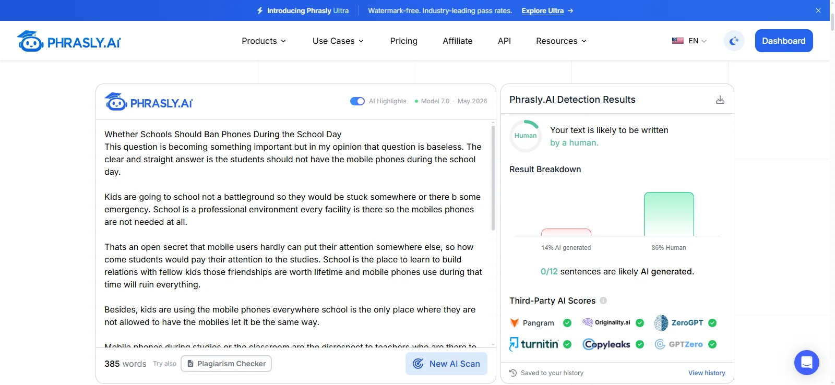Toggle dark mode moon icon
This screenshot has height=385, width=835.
(734, 41)
